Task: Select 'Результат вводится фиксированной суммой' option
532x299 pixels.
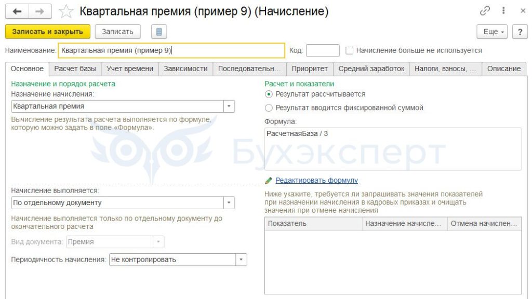Action: [x=269, y=108]
